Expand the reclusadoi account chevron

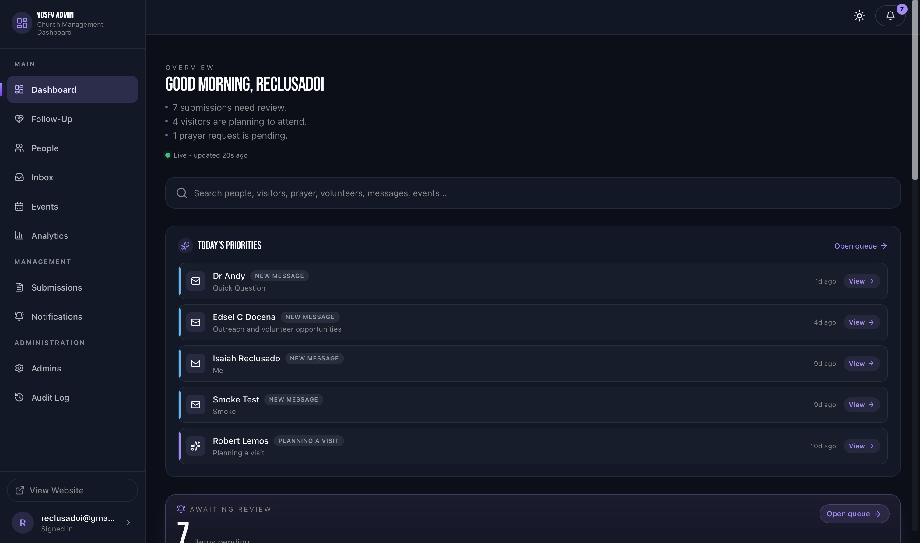tap(128, 523)
